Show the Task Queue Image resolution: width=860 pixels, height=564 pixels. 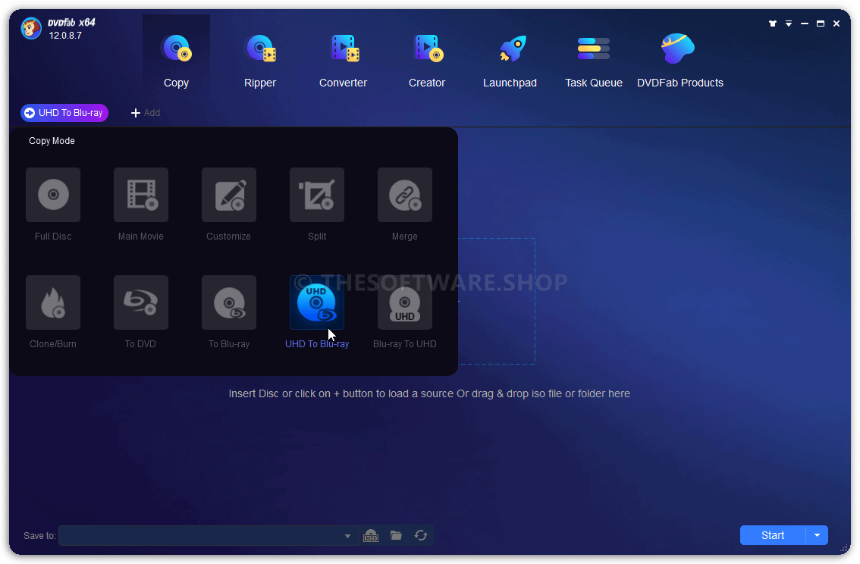(x=594, y=61)
